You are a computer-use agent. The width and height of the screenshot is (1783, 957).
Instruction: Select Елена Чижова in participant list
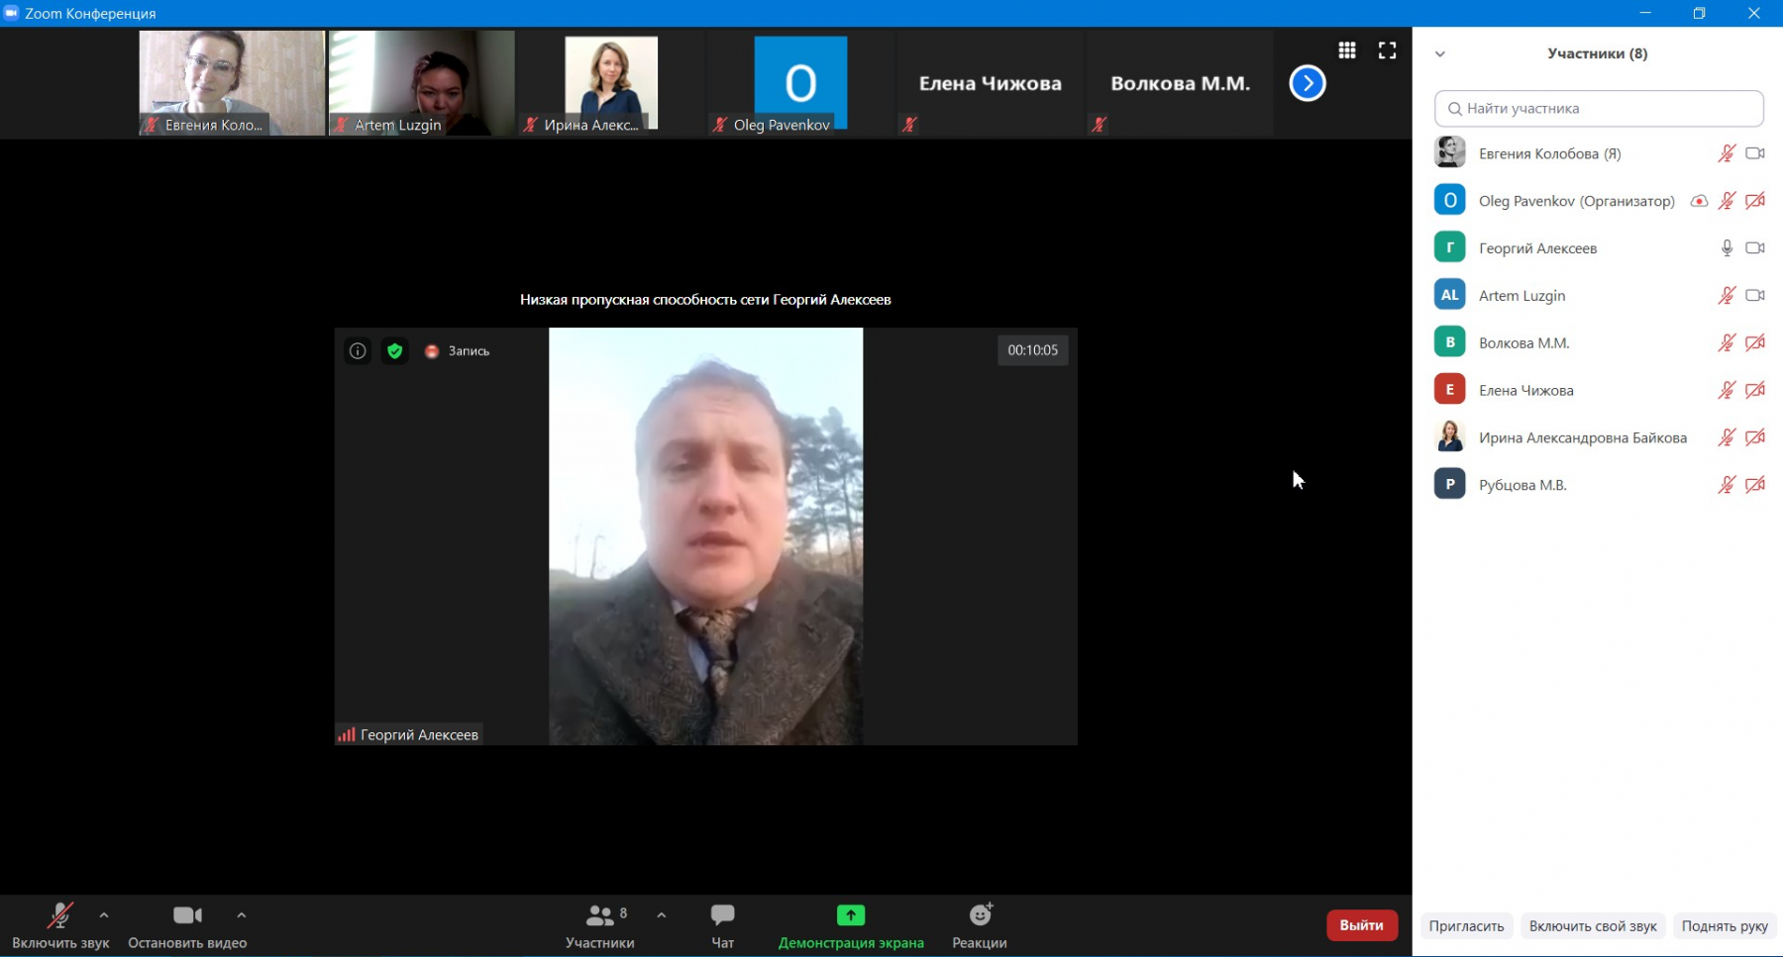pyautogui.click(x=1599, y=390)
